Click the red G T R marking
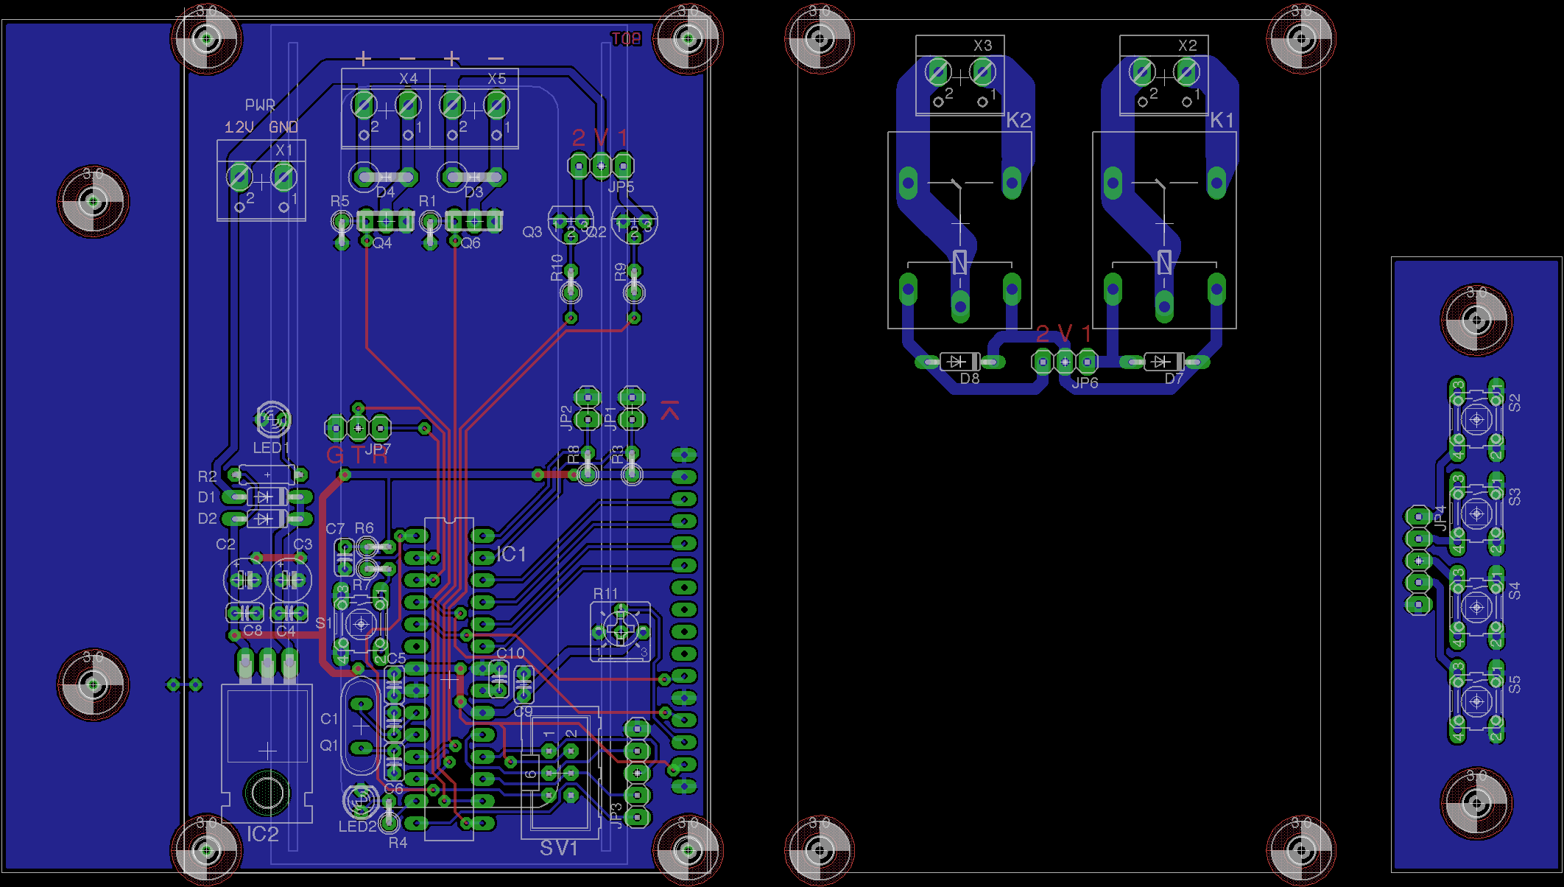The image size is (1564, 887). point(357,455)
